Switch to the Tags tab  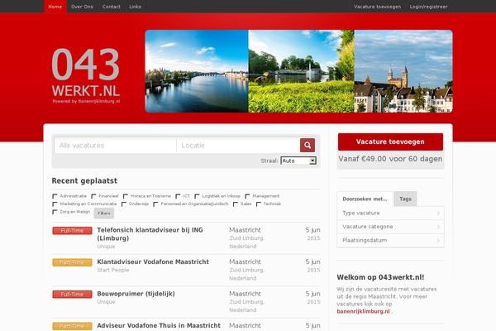(405, 199)
